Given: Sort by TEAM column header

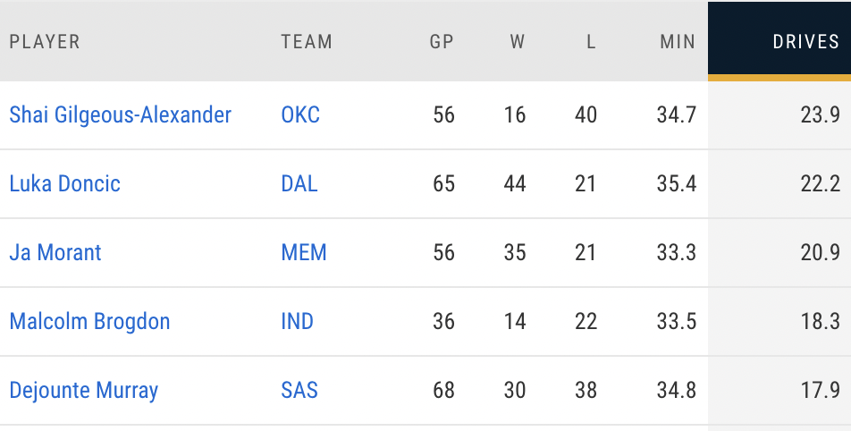Looking at the screenshot, I should click(x=307, y=42).
